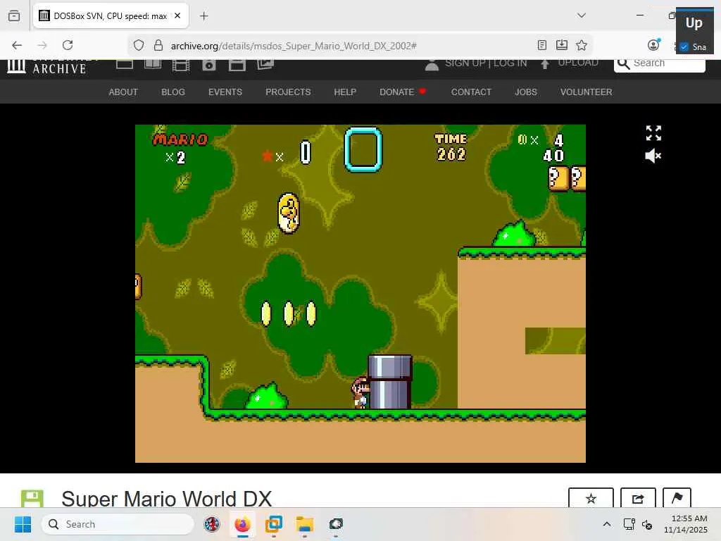This screenshot has width=721, height=541.
Task: Click the archive.org address bar URL
Action: 294,46
